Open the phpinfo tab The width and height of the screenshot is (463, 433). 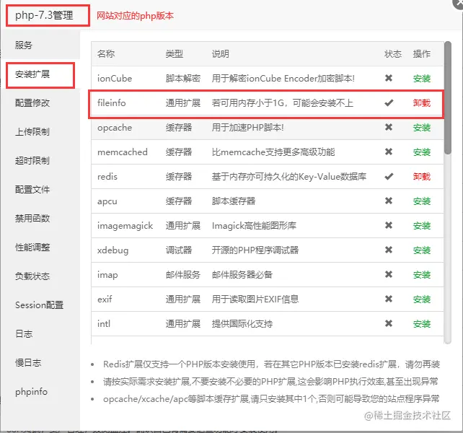click(x=40, y=392)
